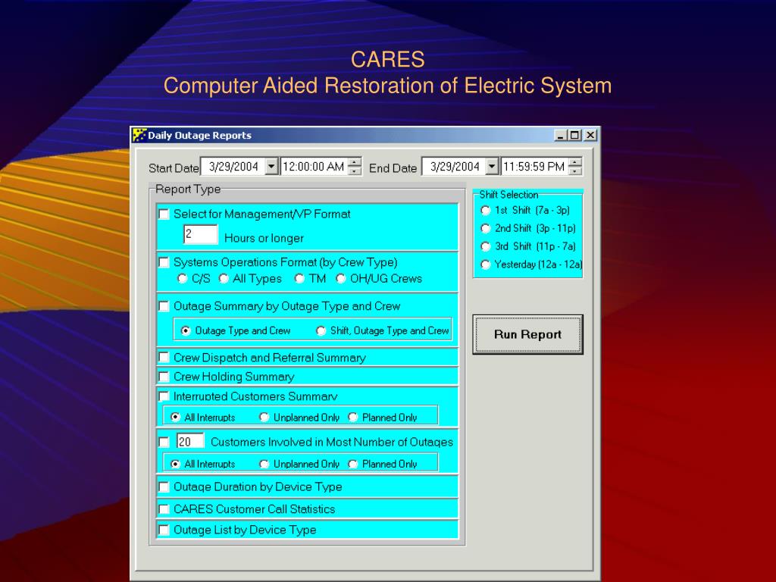Click the Shift Selection group label

(x=508, y=195)
